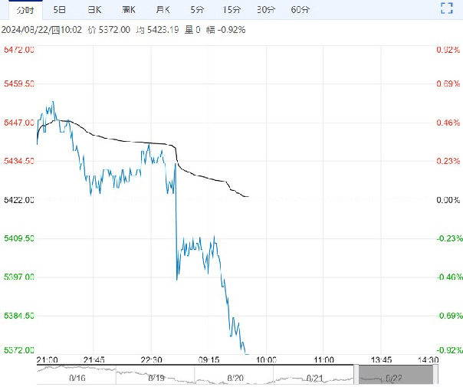Switch to the 周K tab

[x=129, y=10]
